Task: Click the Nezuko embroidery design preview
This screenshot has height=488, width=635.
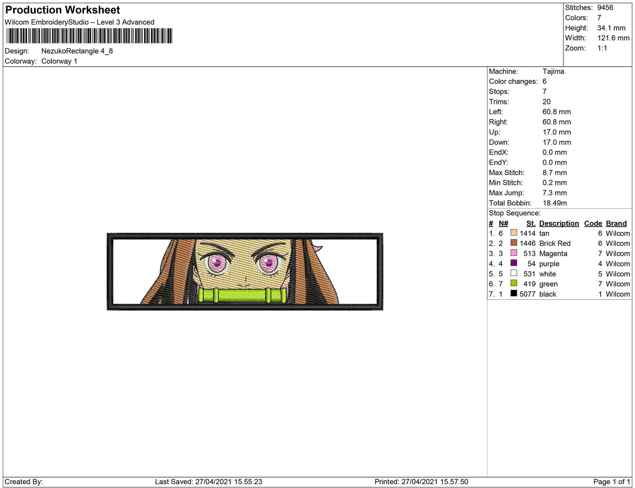Action: (245, 272)
